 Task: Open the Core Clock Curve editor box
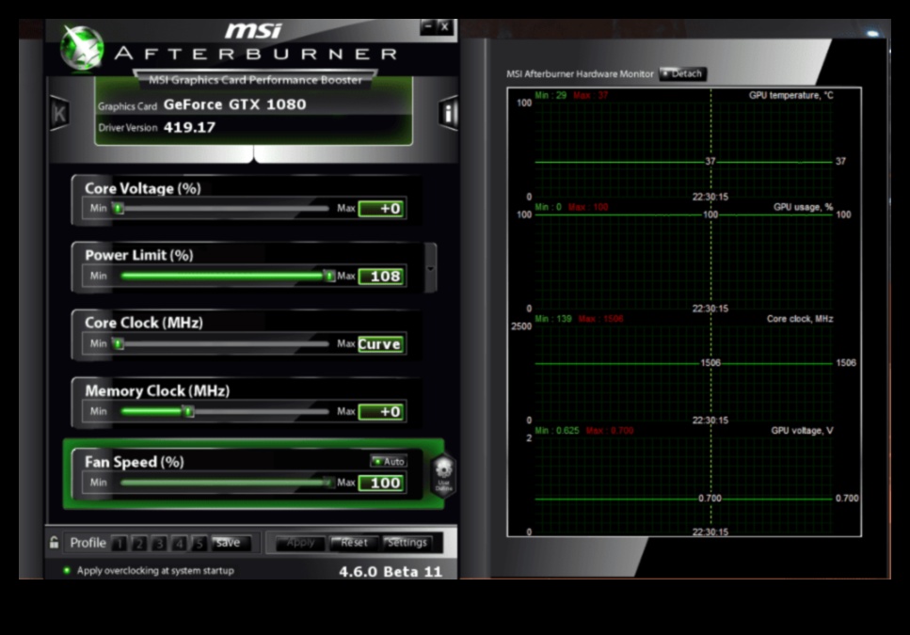pos(380,344)
